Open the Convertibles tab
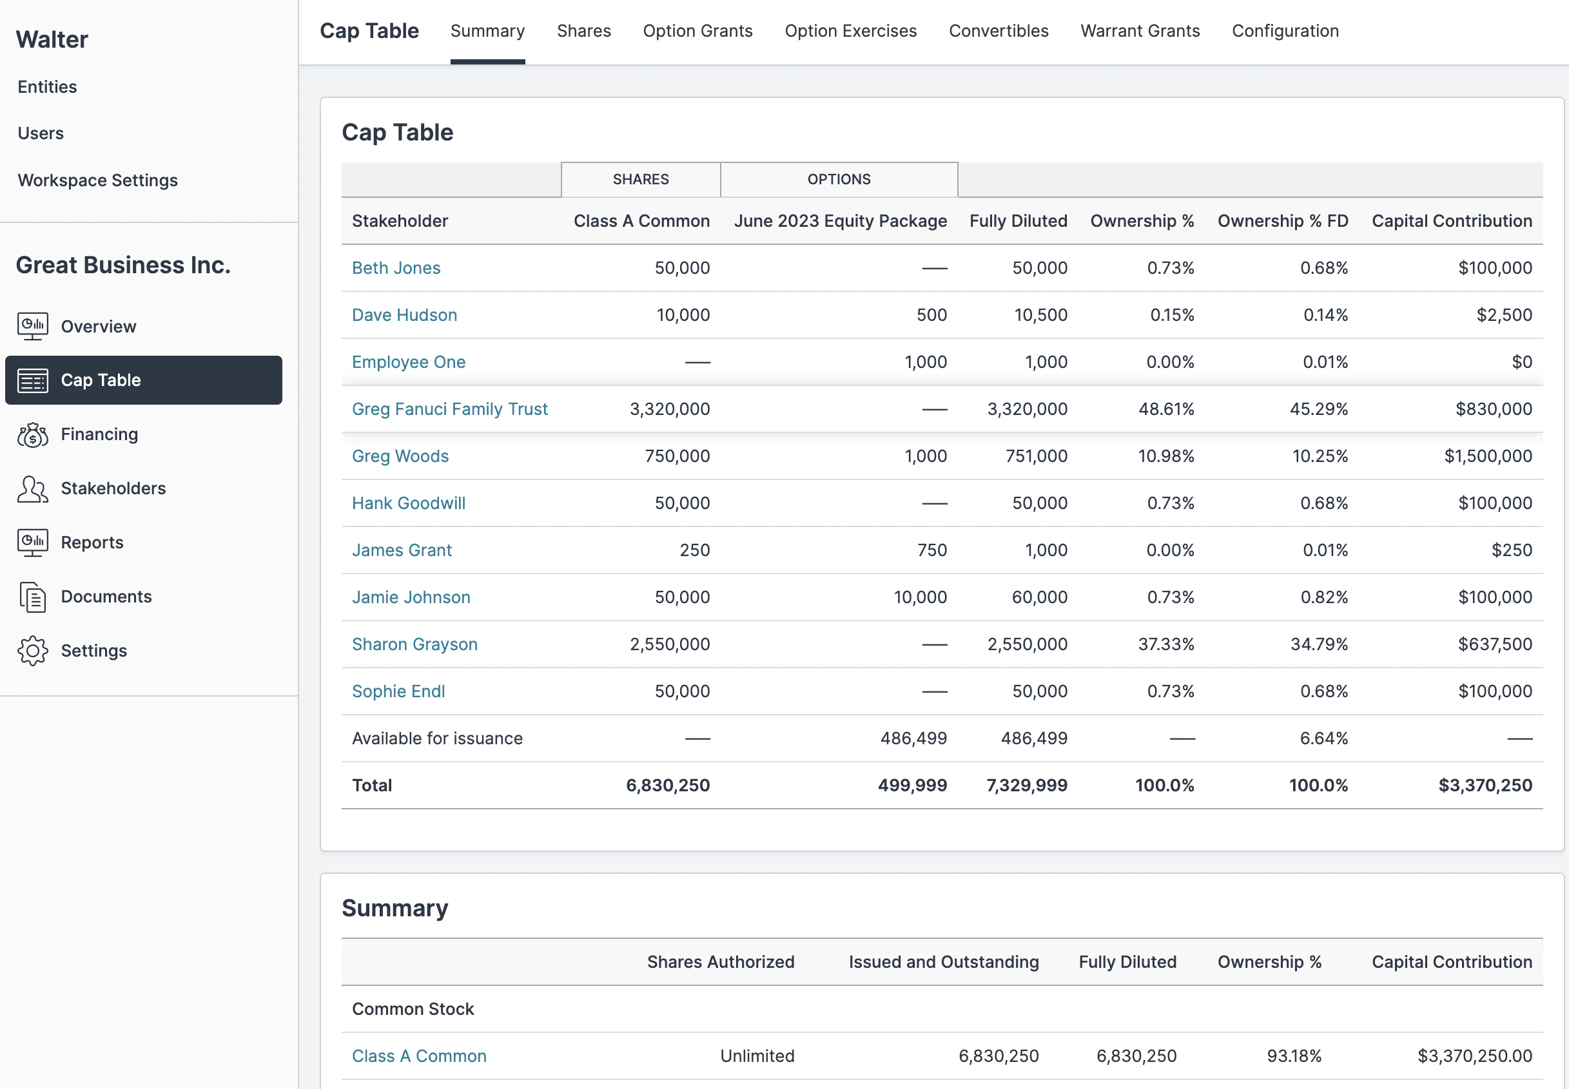The image size is (1569, 1089). 999,31
